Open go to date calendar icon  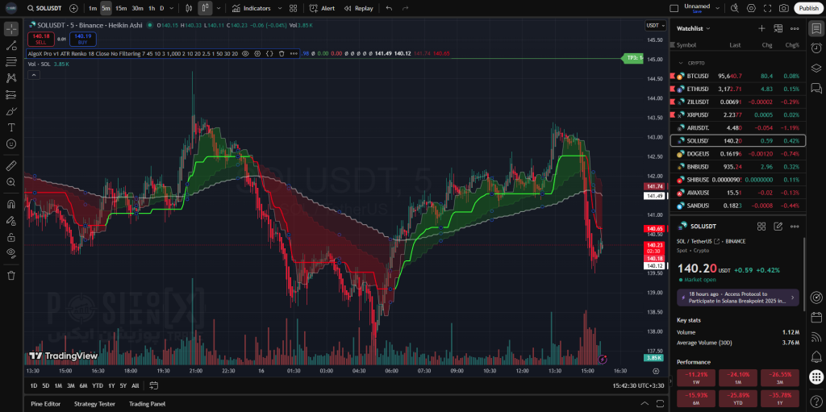(153, 385)
